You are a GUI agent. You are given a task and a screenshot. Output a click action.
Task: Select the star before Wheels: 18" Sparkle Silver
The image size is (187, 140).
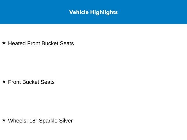pos(4,120)
